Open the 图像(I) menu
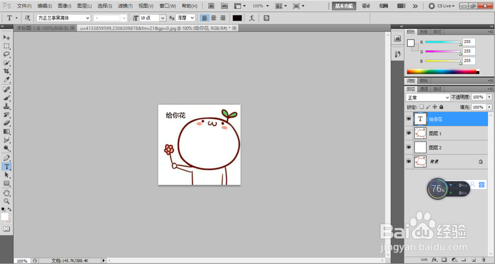Image resolution: width=495 pixels, height=264 pixels. pyautogui.click(x=65, y=6)
